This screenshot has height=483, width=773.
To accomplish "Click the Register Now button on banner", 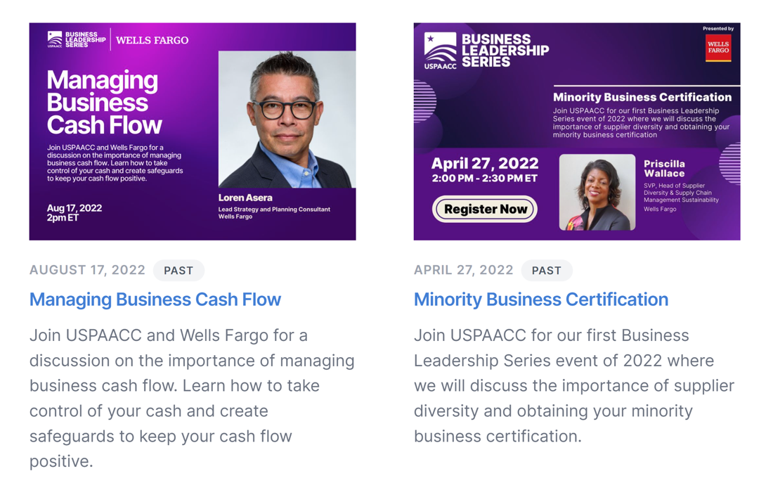I will coord(485,210).
